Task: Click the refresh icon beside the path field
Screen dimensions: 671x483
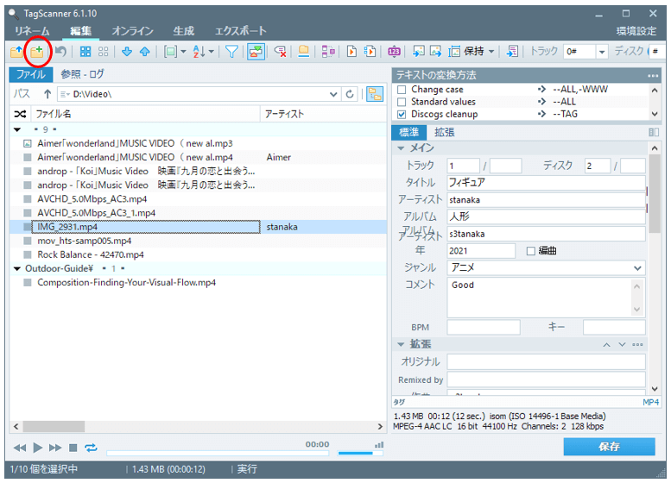Action: click(350, 94)
